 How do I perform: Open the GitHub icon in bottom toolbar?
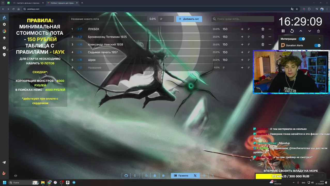click(x=126, y=176)
